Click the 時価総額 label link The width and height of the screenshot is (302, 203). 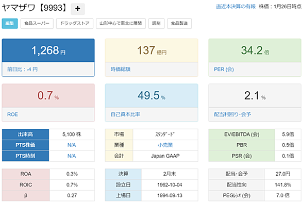tap(121, 69)
